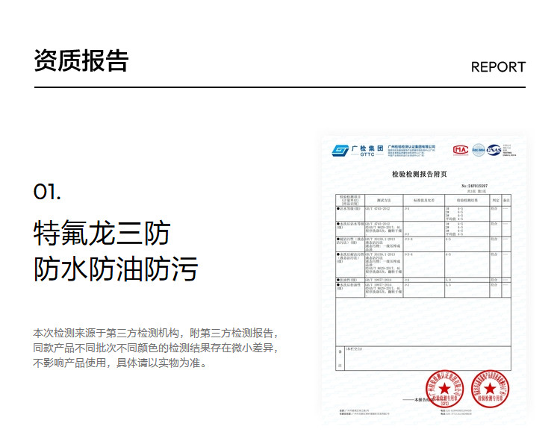Click the left red star seal

point(444,388)
